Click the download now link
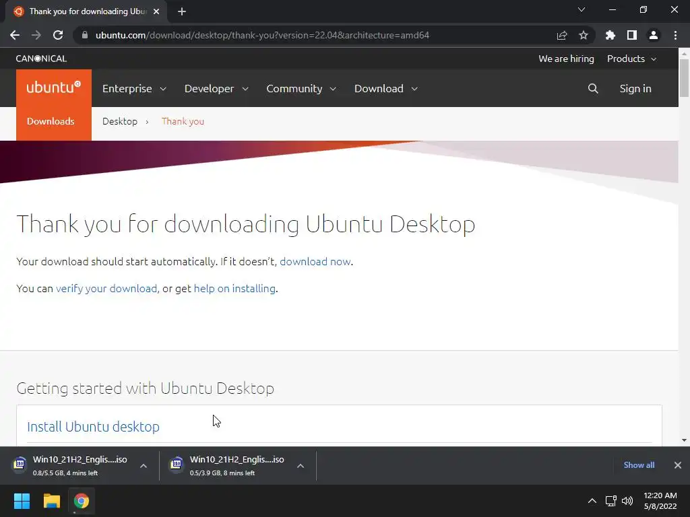This screenshot has height=517, width=690. point(315,262)
